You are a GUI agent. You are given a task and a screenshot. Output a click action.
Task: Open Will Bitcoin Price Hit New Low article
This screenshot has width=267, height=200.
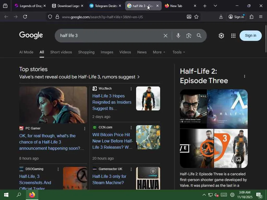pos(113,141)
